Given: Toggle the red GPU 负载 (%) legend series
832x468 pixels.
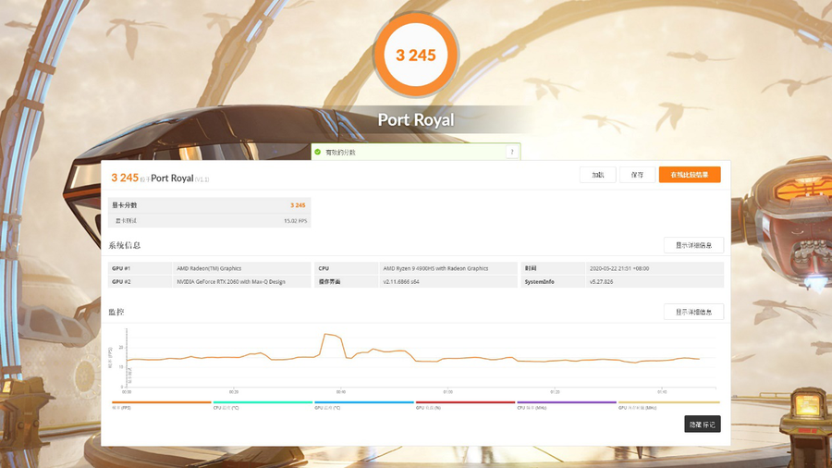Looking at the screenshot, I should [465, 404].
